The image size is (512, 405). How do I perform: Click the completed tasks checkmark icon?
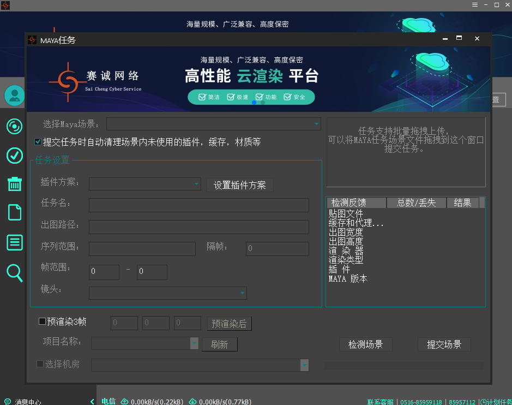[x=14, y=156]
